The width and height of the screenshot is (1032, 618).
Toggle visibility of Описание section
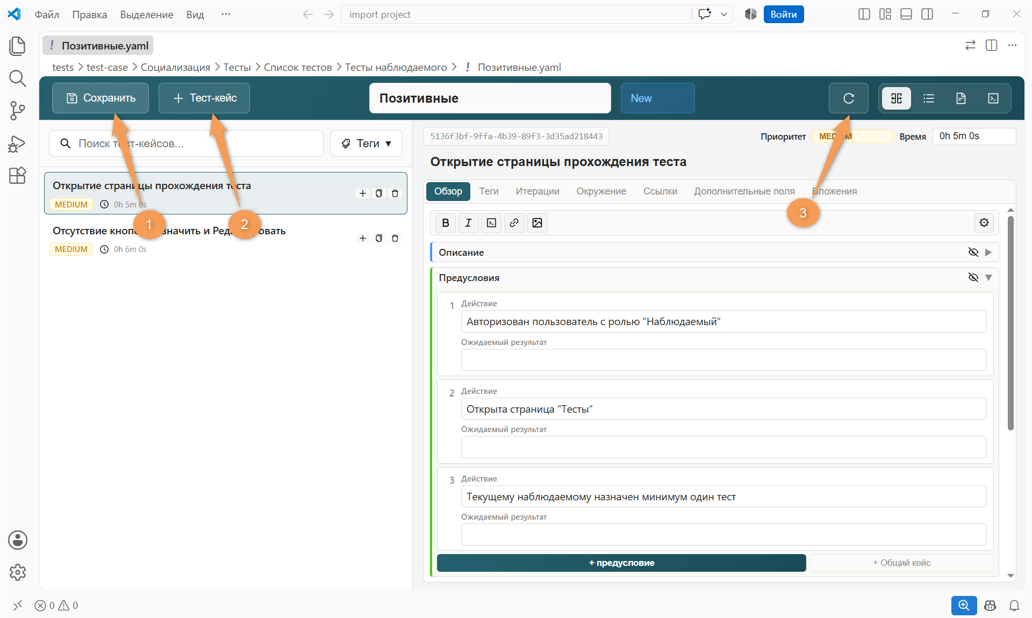pyautogui.click(x=973, y=252)
